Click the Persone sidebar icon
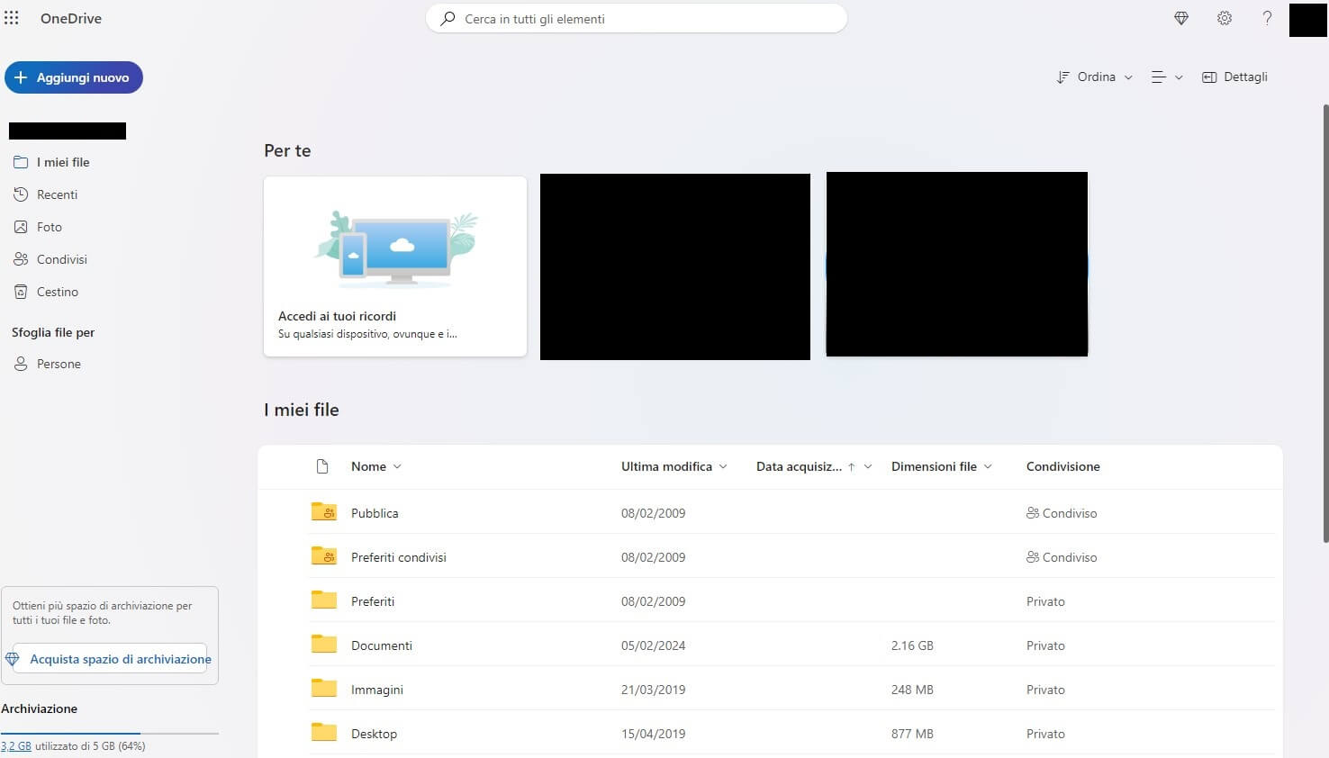The width and height of the screenshot is (1329, 758). (x=21, y=364)
